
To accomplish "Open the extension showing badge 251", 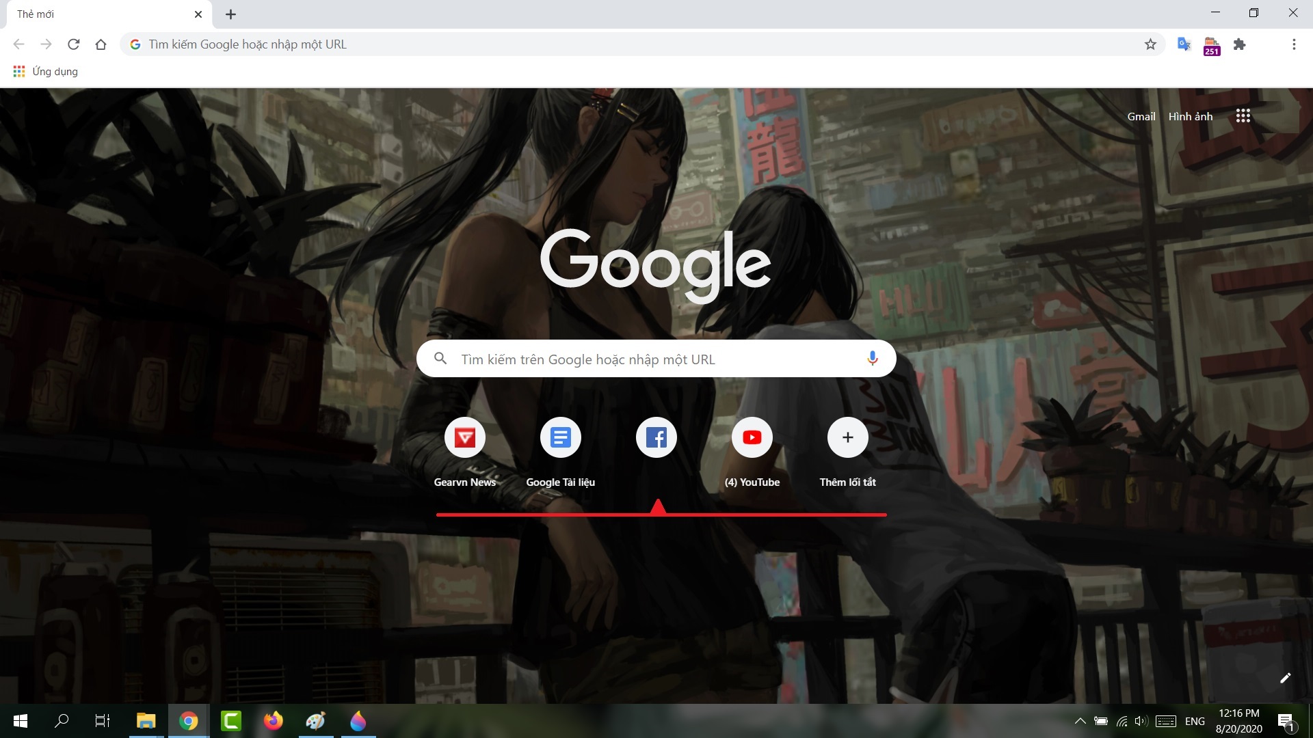I will tap(1212, 46).
